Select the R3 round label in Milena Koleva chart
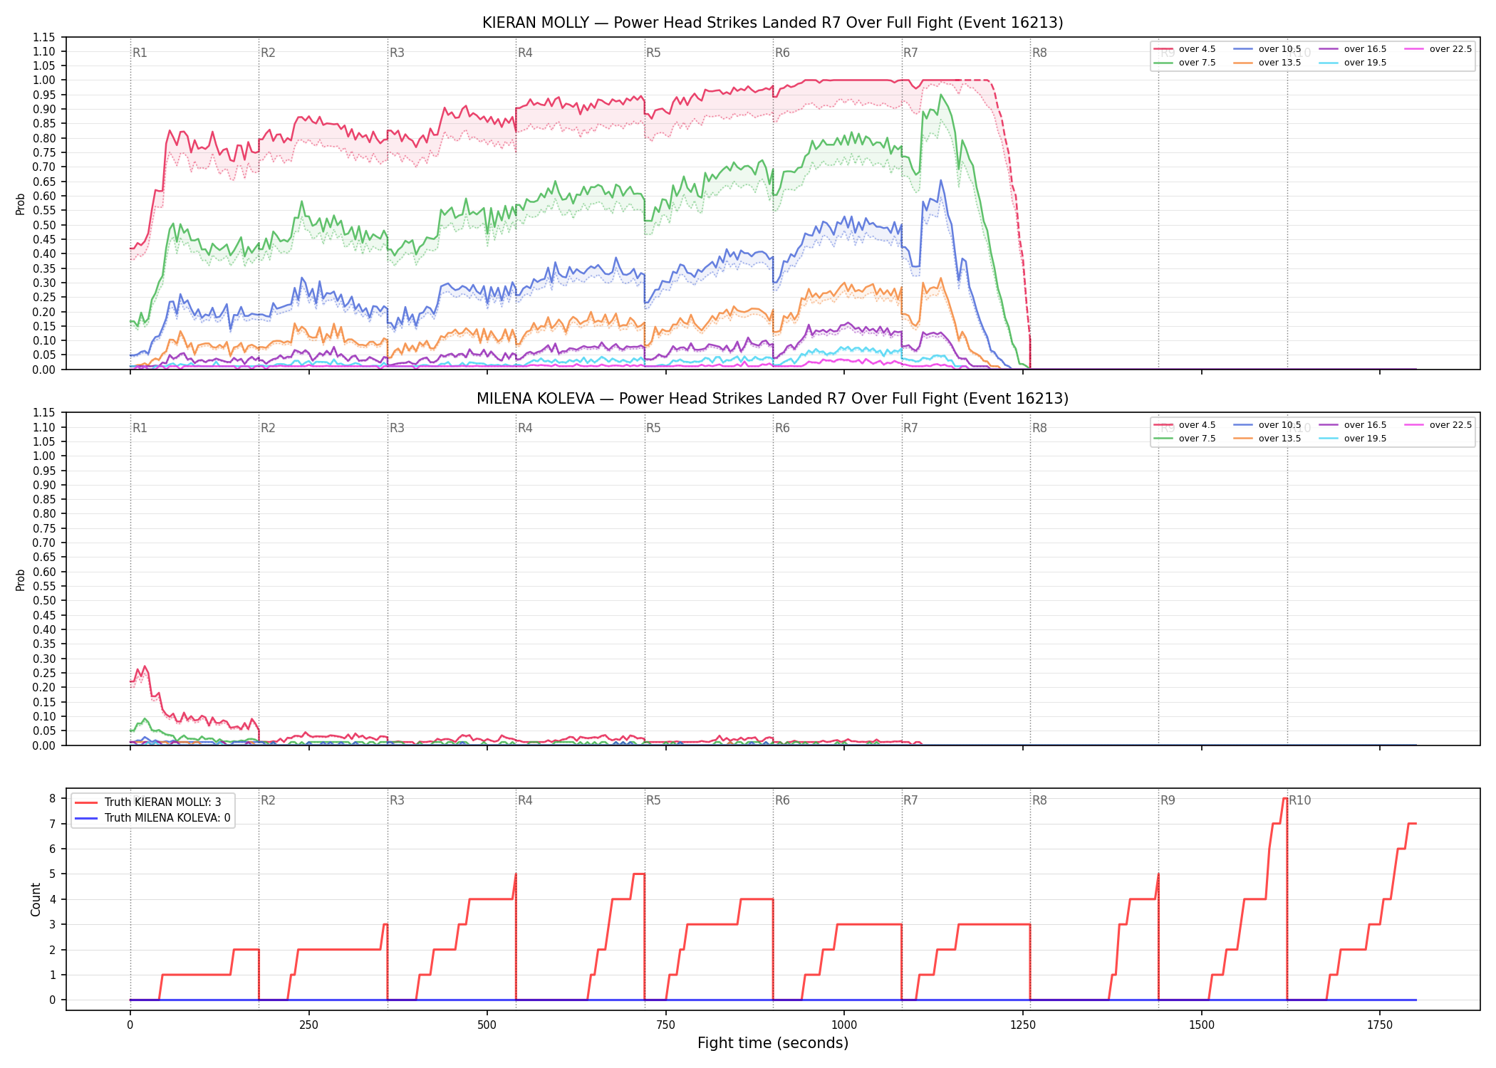This screenshot has height=1068, width=1496. [x=397, y=428]
